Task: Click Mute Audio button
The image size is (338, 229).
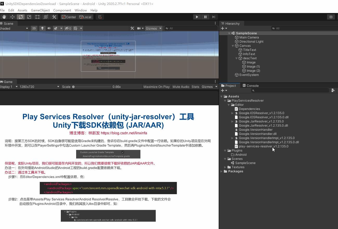Action: [x=181, y=87]
